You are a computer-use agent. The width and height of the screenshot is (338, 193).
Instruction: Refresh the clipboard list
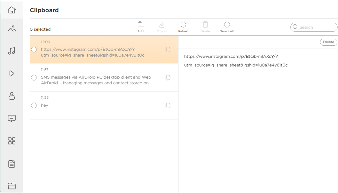184,27
